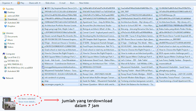This screenshot has width=196, height=111.
Task: Select Cemal-Cemil- Yoghurt peach file
Action: click(98, 32)
